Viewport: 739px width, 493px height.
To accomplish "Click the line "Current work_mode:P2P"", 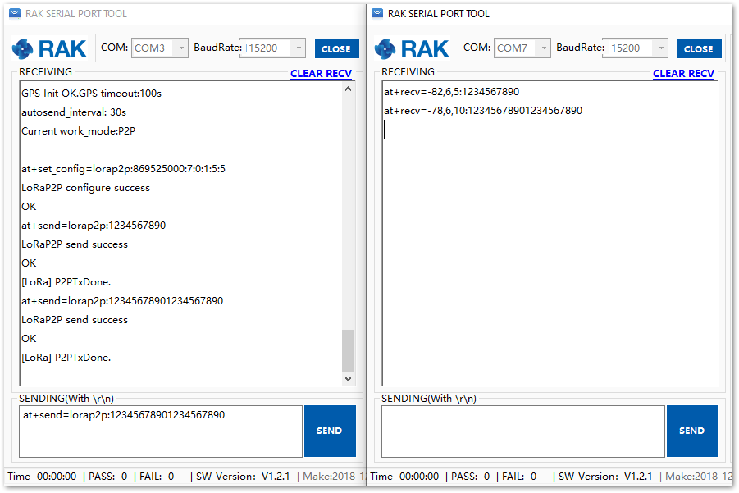I will pyautogui.click(x=78, y=131).
